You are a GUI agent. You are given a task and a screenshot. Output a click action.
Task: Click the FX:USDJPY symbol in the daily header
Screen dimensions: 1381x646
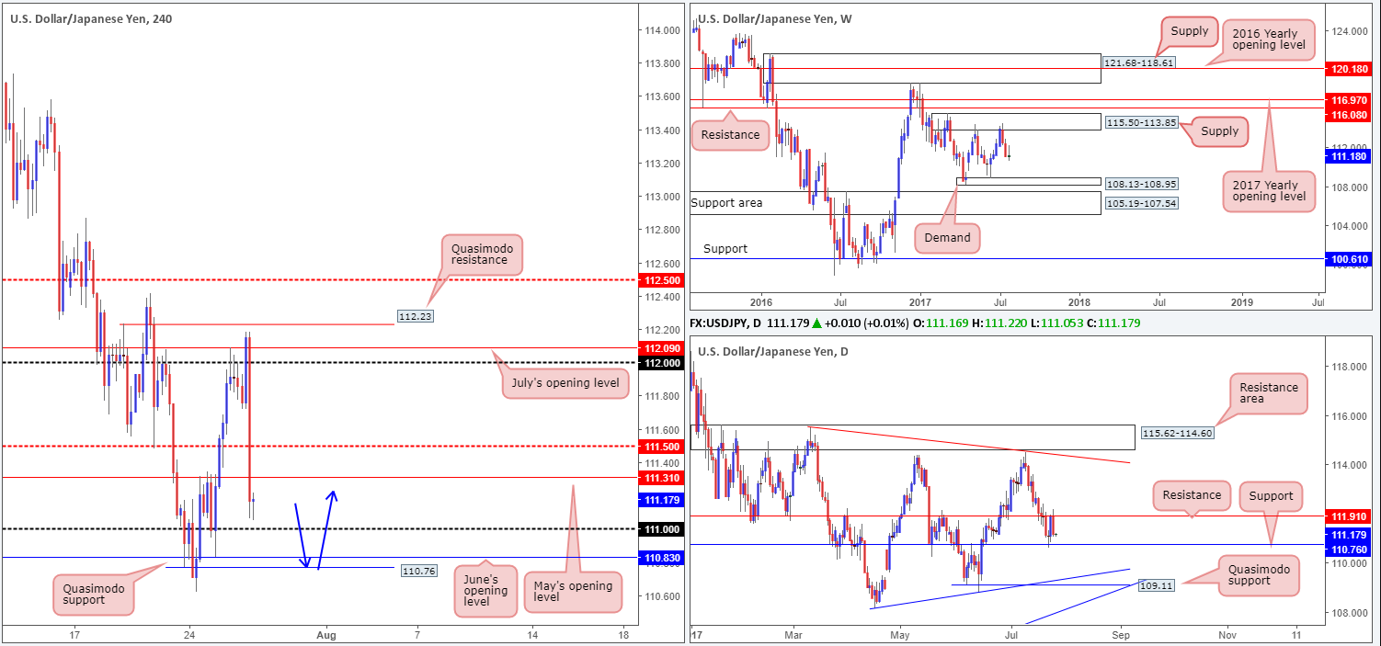pyautogui.click(x=725, y=323)
